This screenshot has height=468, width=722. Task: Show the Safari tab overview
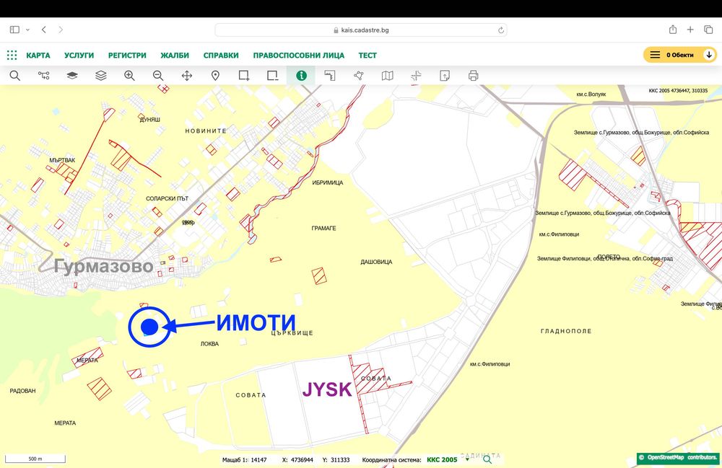pyautogui.click(x=708, y=30)
